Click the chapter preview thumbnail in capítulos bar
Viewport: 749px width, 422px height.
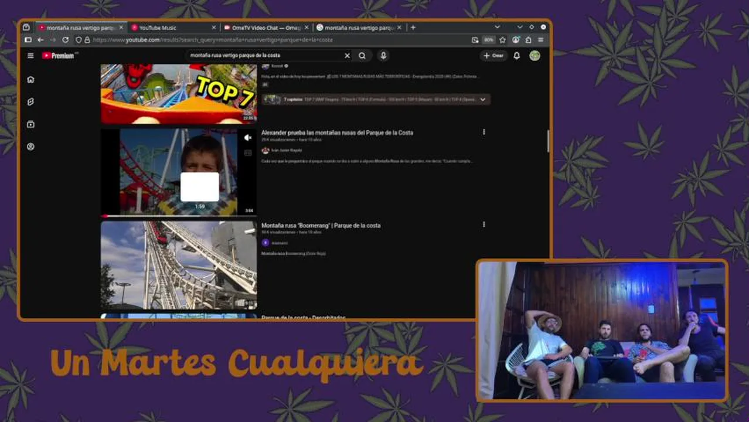[x=272, y=100]
